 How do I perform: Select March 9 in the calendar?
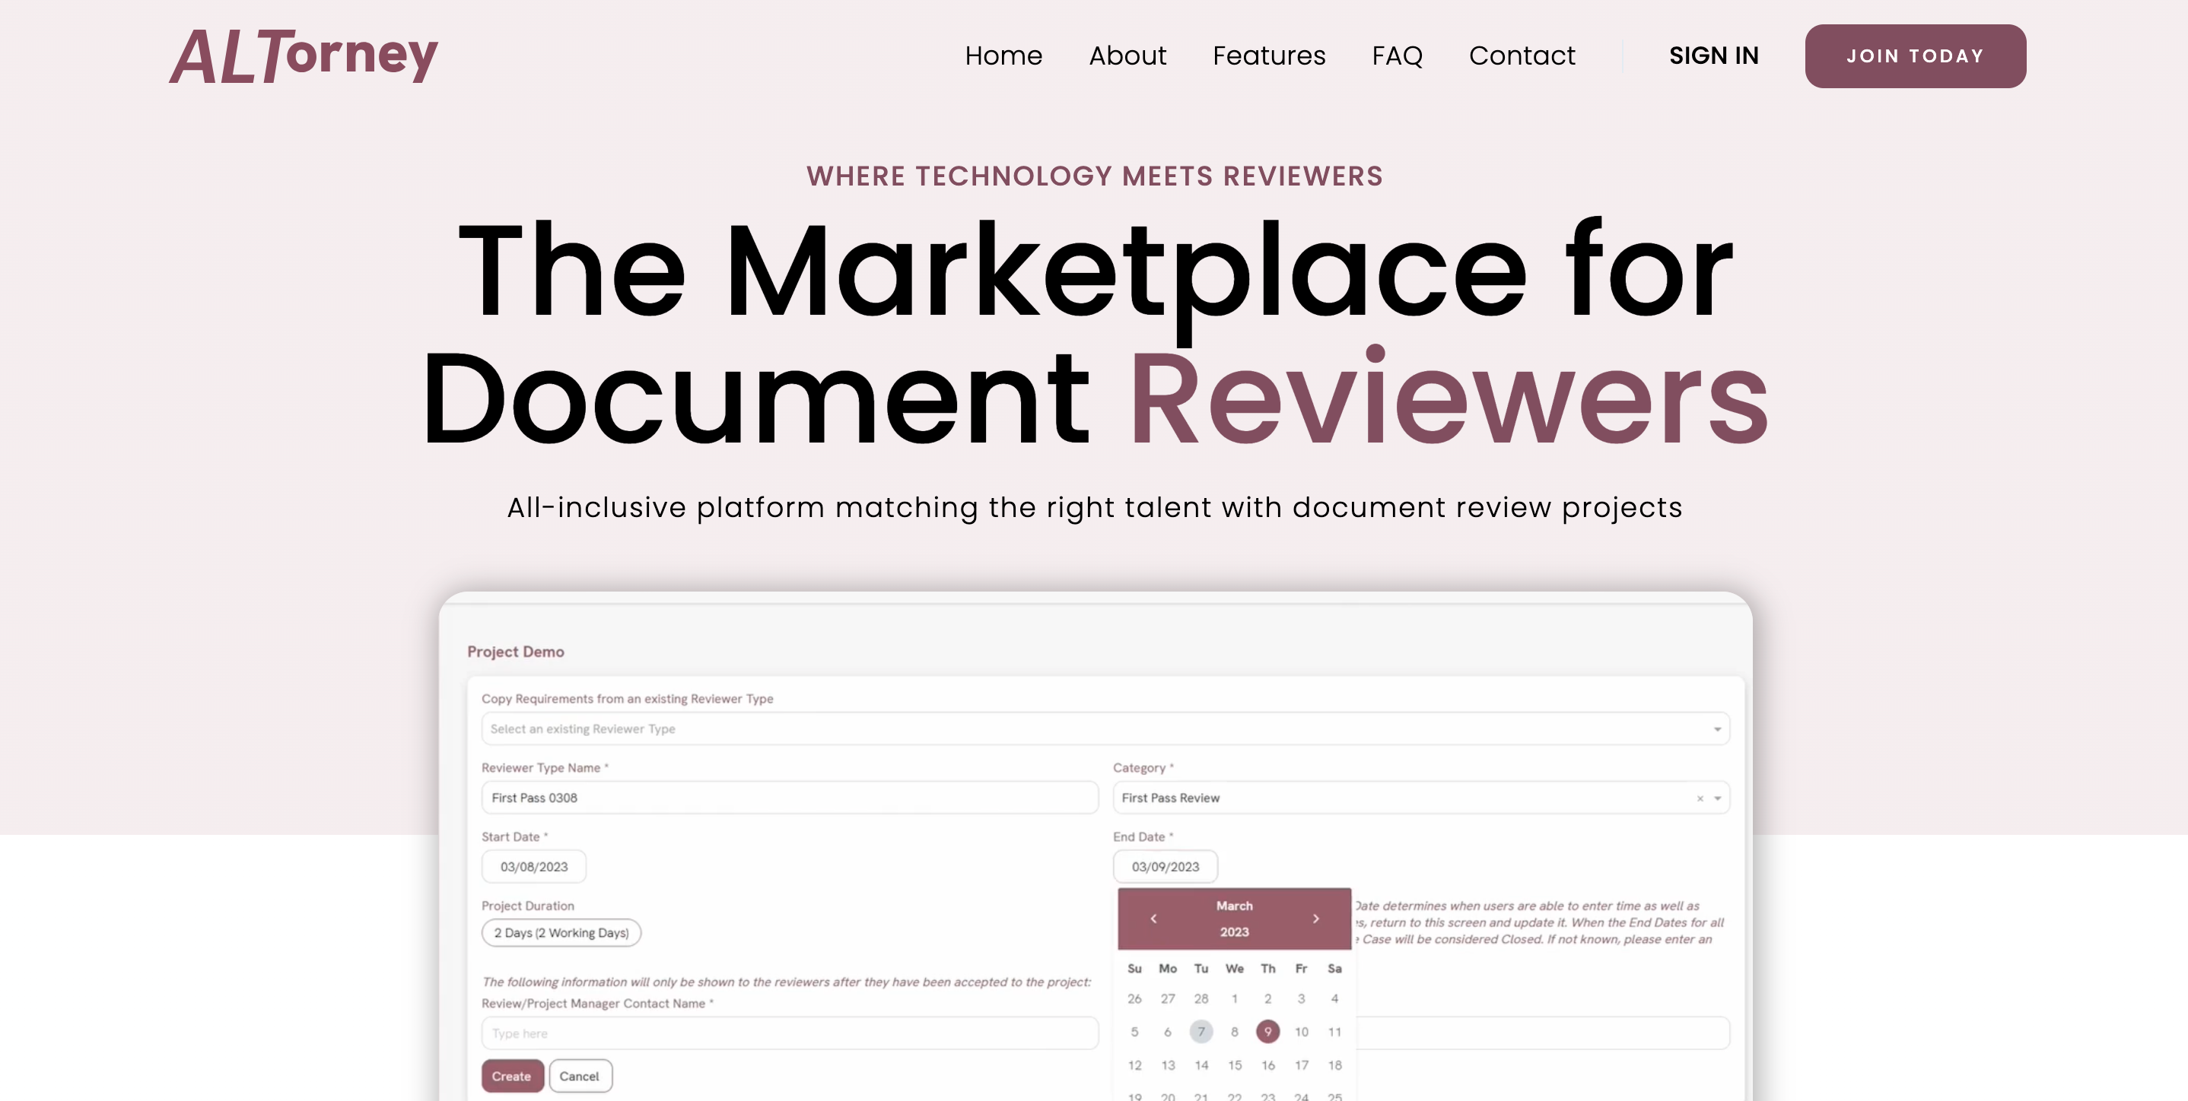point(1267,1031)
